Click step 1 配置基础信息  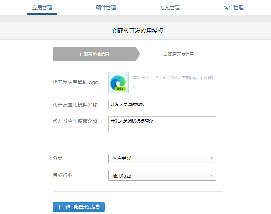pyautogui.click(x=94, y=54)
